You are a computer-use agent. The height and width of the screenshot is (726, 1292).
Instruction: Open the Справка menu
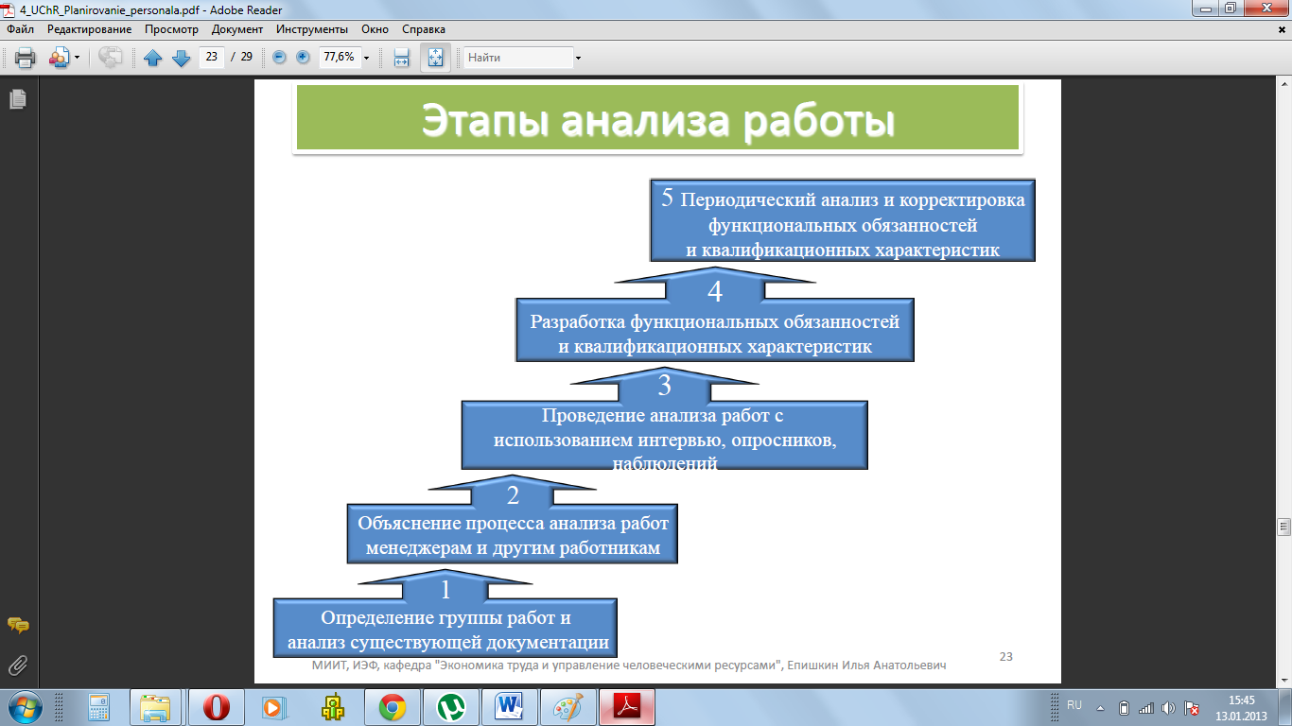tap(424, 29)
